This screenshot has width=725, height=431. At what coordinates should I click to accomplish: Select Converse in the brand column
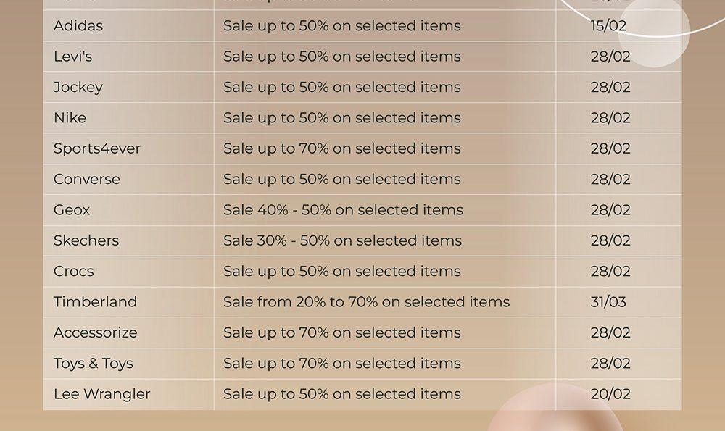point(87,179)
